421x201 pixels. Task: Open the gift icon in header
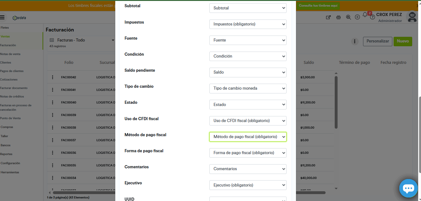[x=339, y=18]
